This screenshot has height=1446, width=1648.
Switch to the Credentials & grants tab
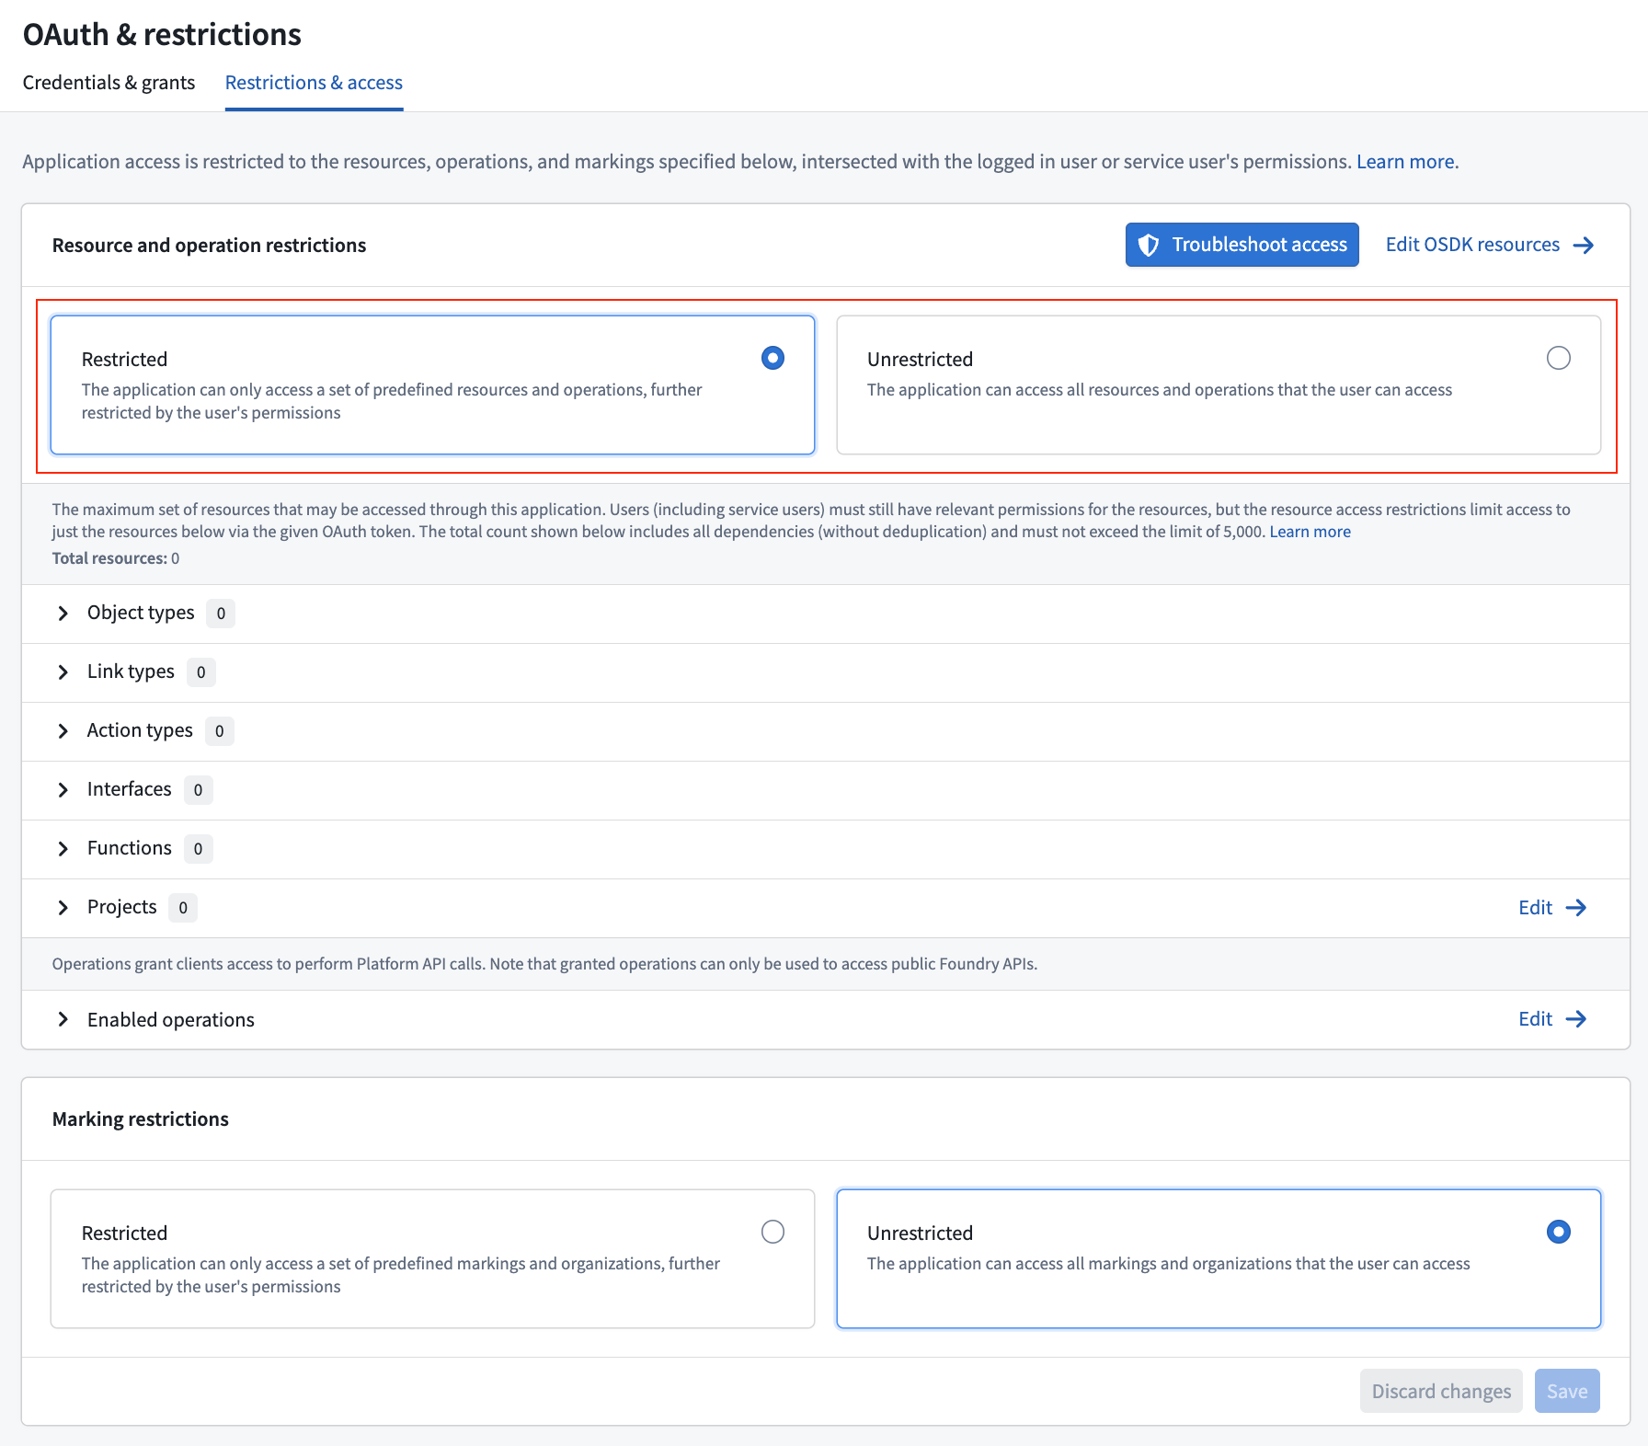[x=109, y=83]
